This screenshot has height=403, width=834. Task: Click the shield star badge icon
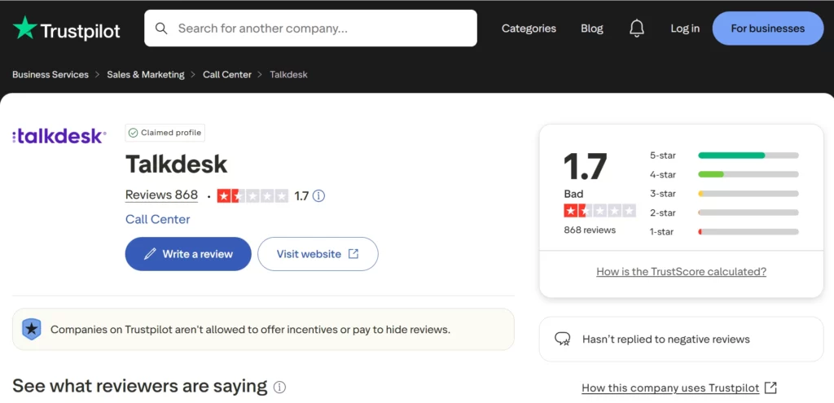[x=32, y=329]
